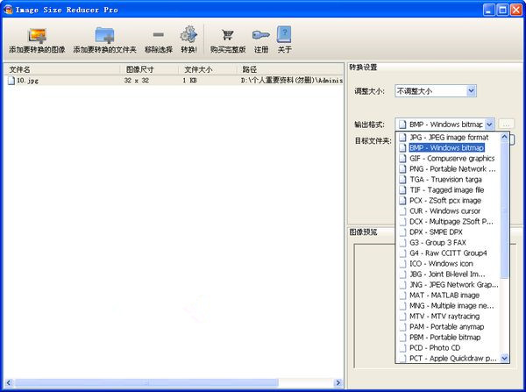Click format list scroll down arrow

[x=505, y=359]
